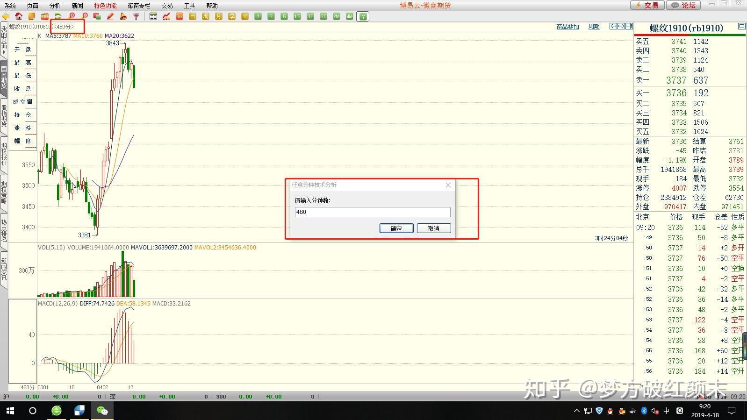Click the zoom-in magnifier icon

click(72, 16)
